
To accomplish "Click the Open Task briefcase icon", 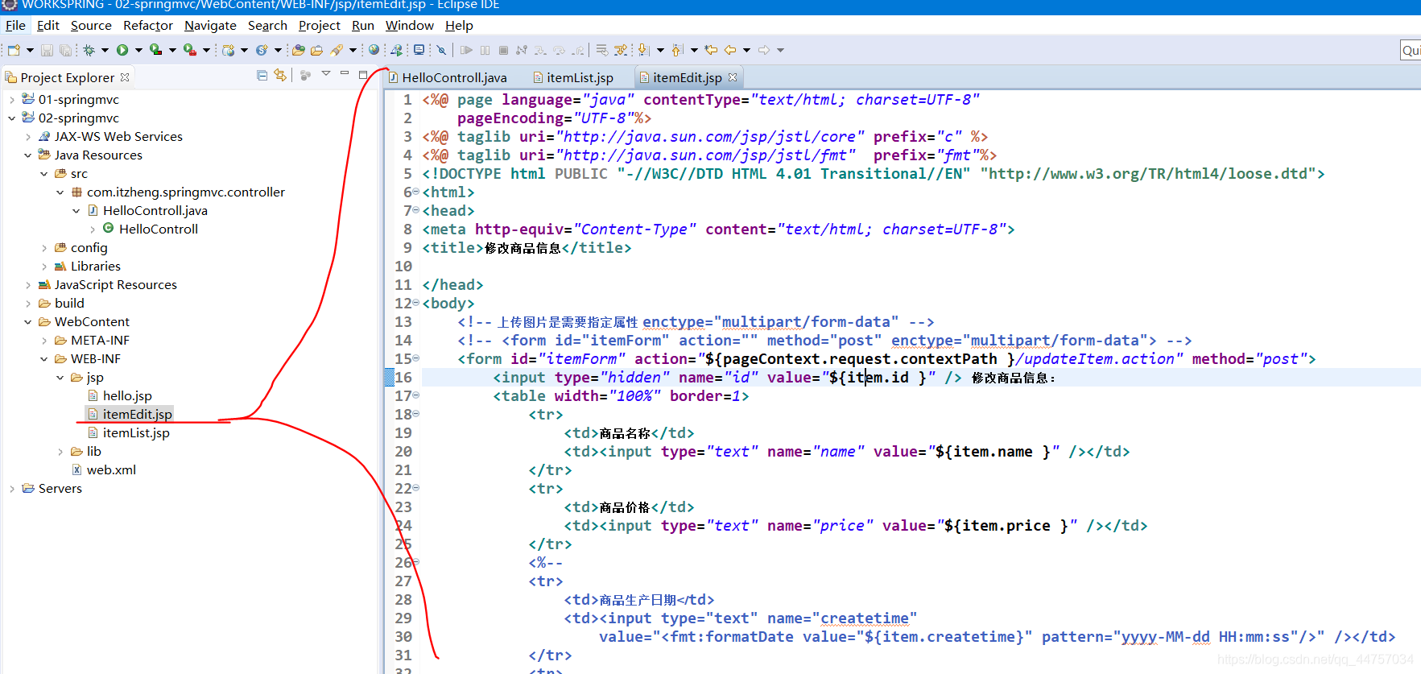I will [x=316, y=50].
